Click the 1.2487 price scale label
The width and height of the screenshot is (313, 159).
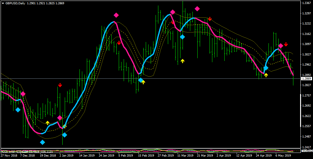pyautogui.click(x=306, y=137)
